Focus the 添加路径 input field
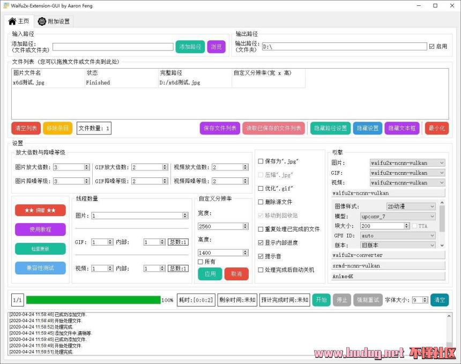461x364 pixels. [113, 47]
